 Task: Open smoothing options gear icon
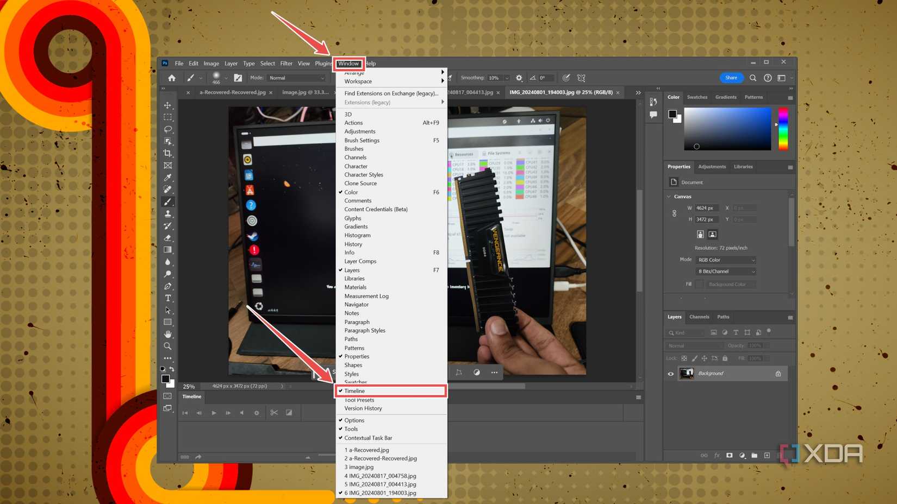[x=519, y=78]
